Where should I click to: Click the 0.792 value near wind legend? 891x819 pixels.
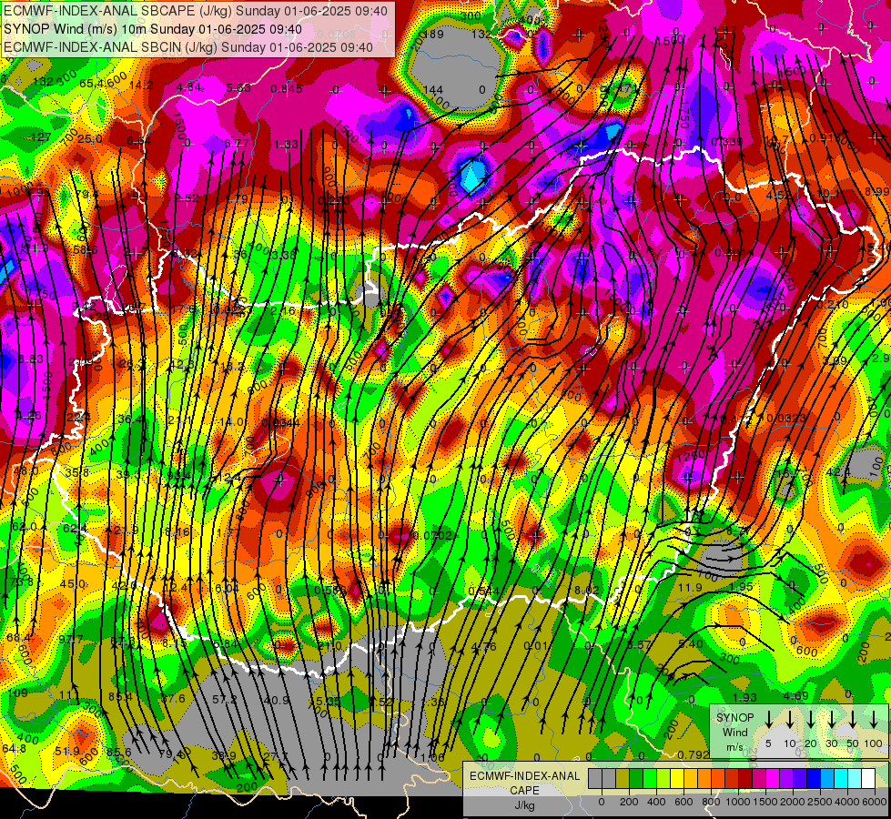click(694, 754)
